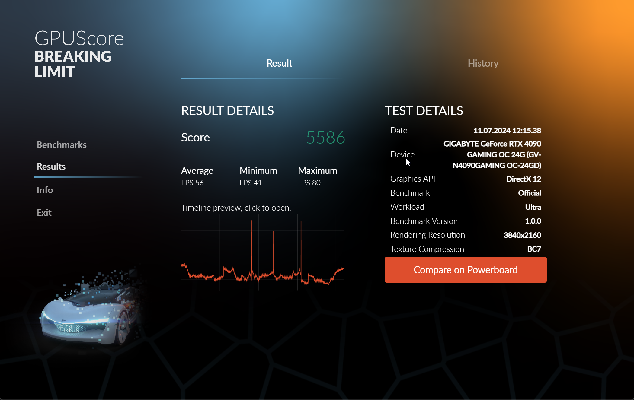Click the 3840x2160 rendering resolution value
This screenshot has height=400, width=634.
(522, 235)
